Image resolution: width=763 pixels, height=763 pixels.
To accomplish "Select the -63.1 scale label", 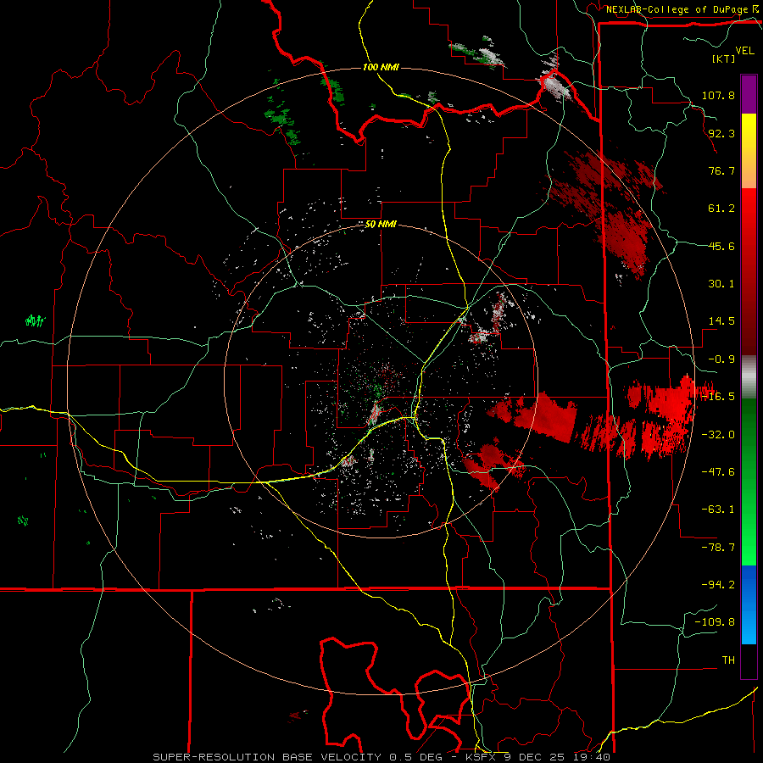I will coord(718,510).
